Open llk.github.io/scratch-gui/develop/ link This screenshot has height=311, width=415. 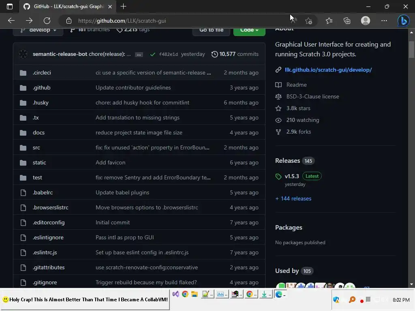[328, 70]
